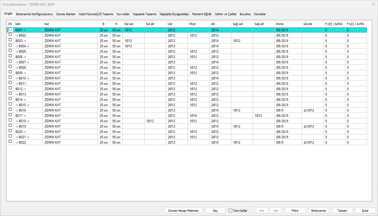The width and height of the screenshot is (378, 216).
Task: Sort by the İsim column header
Action: [x=28, y=24]
